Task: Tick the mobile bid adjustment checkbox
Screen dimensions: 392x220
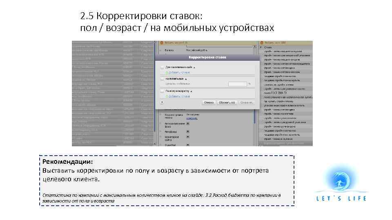Action: (x=162, y=79)
